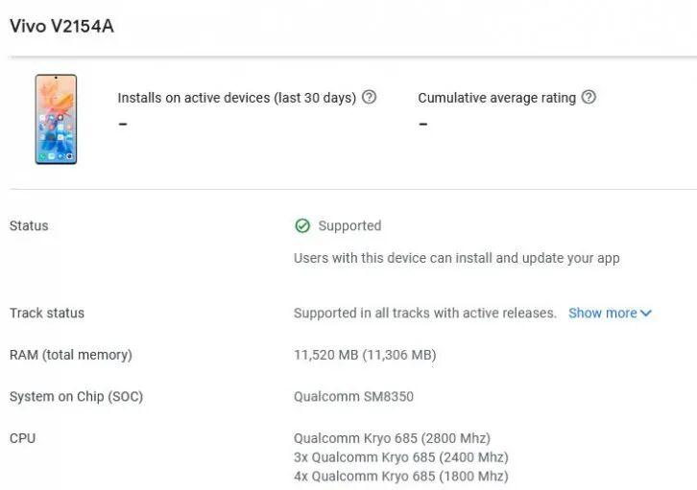Select the Cumulative average rating label

pyautogui.click(x=496, y=98)
